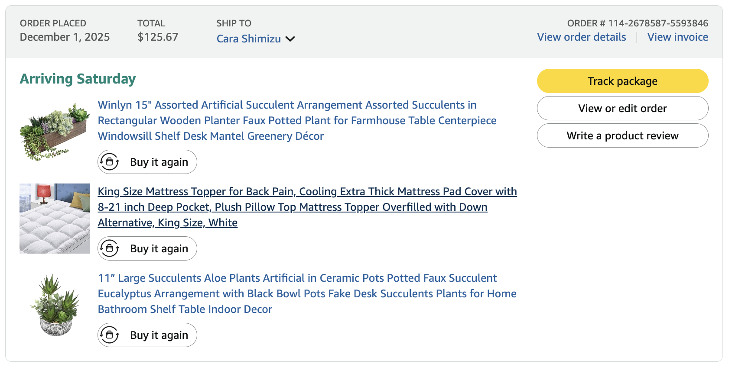Click the aloe plants in bowl thumbnail

coord(55,305)
